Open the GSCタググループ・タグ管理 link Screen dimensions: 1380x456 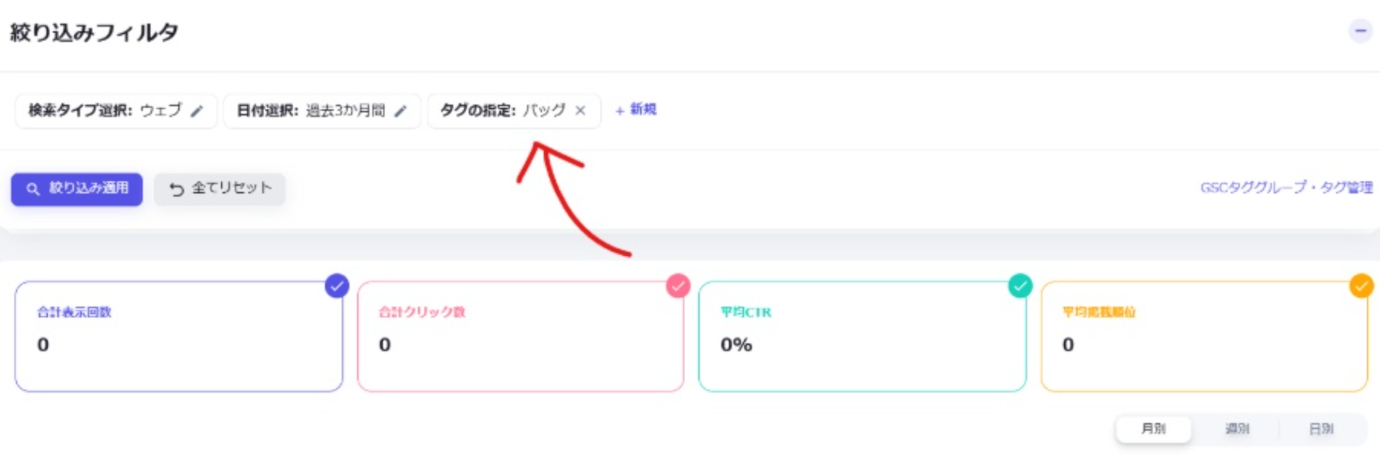[1286, 187]
